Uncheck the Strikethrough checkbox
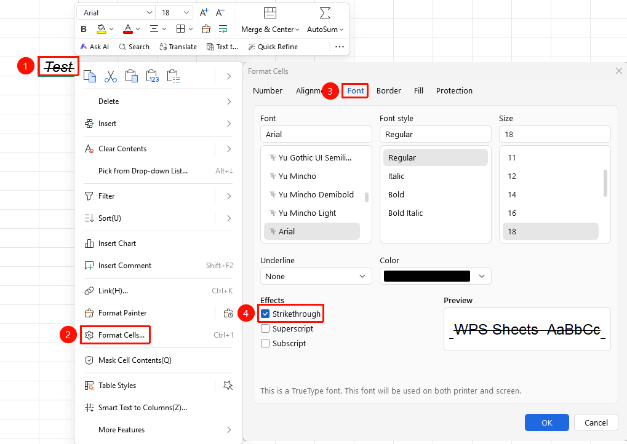Viewport: 627px width, 444px height. 265,314
